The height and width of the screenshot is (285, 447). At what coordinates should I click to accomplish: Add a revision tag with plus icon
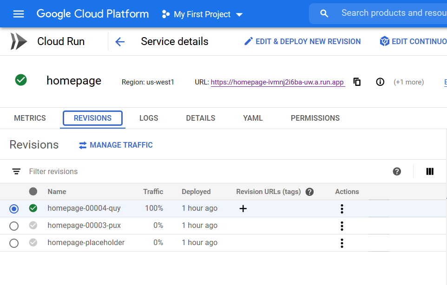point(243,209)
